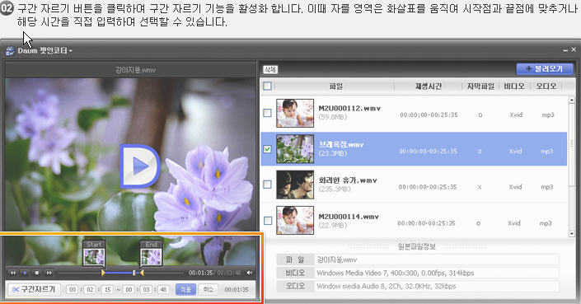Click the 오디오 column header

click(546, 87)
